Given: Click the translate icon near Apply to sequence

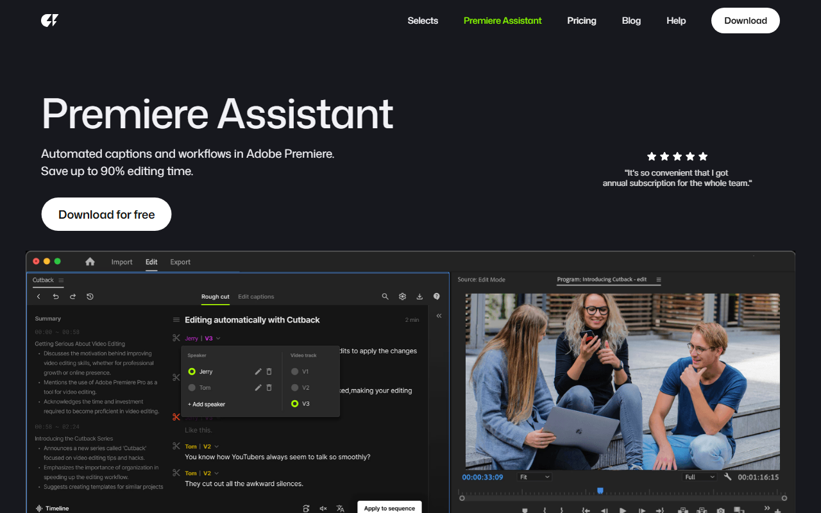Looking at the screenshot, I should (341, 509).
